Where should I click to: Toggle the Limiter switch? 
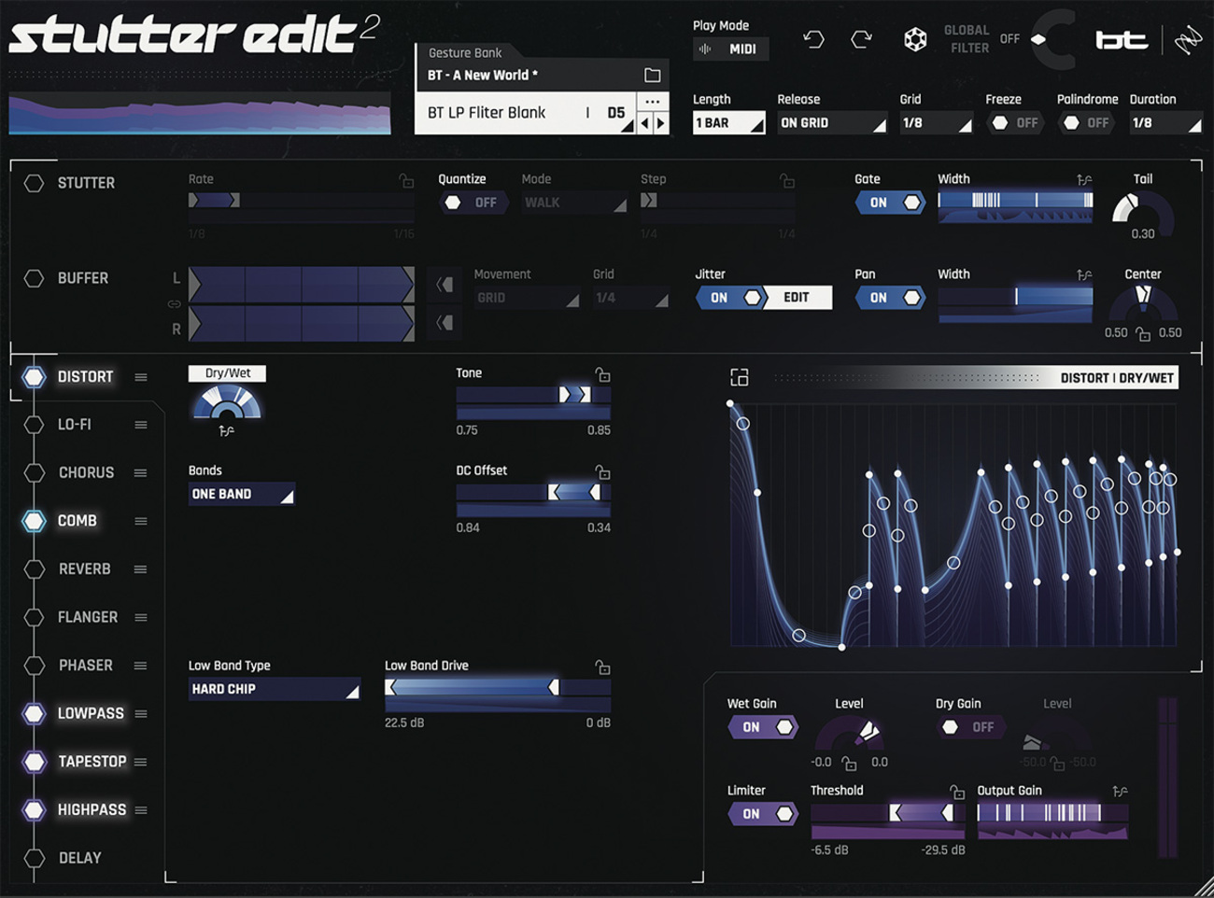(762, 814)
